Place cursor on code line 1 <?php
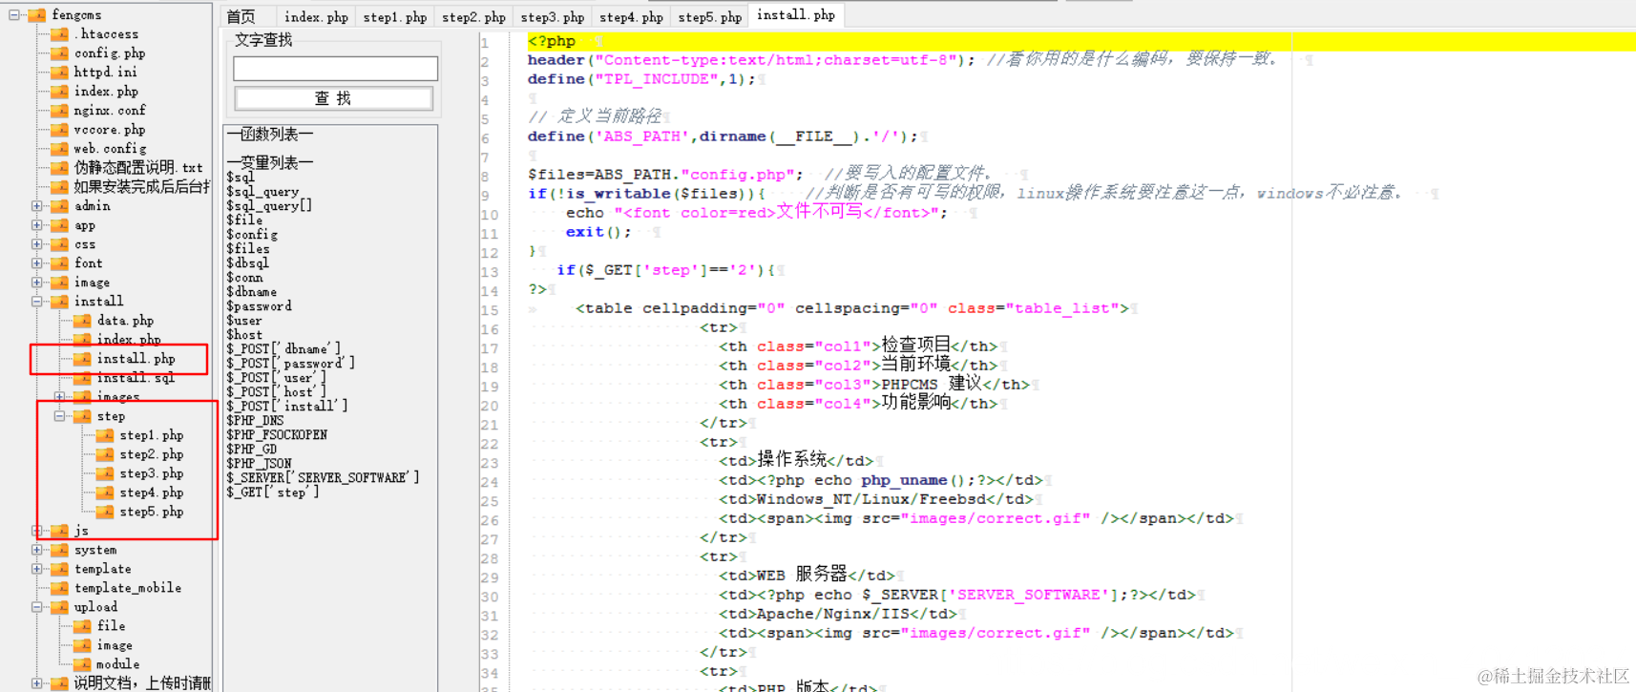 [552, 41]
